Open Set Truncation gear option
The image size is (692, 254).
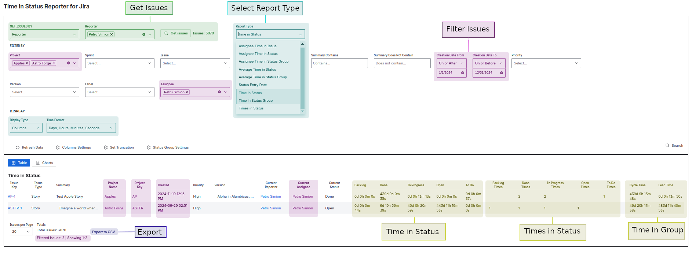[106, 147]
